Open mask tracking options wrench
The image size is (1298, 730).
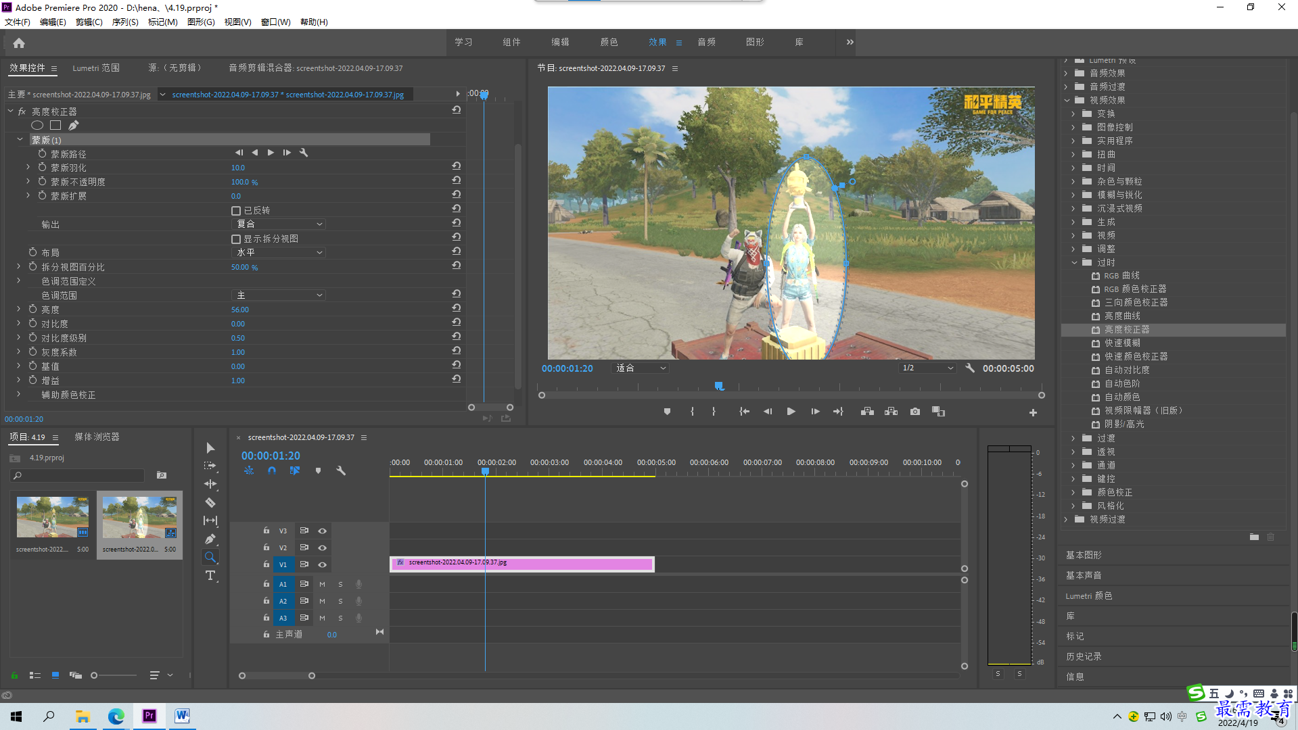click(x=304, y=153)
